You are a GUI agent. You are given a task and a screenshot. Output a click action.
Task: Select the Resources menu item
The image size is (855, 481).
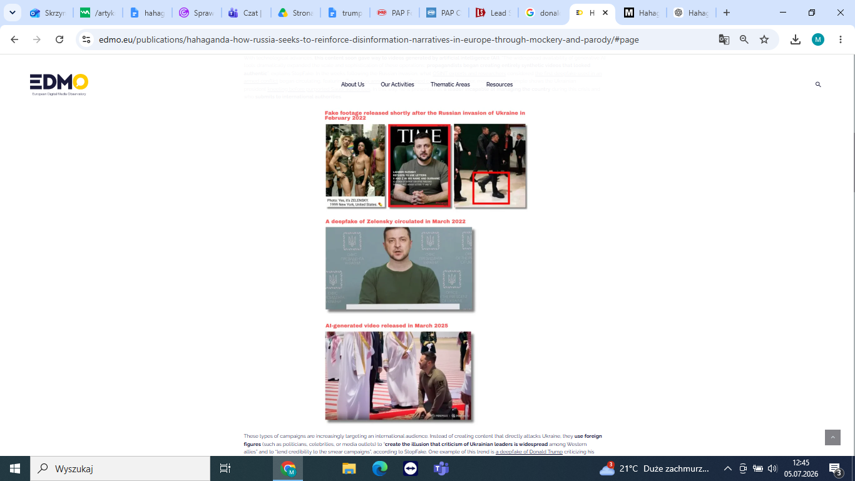coord(499,85)
